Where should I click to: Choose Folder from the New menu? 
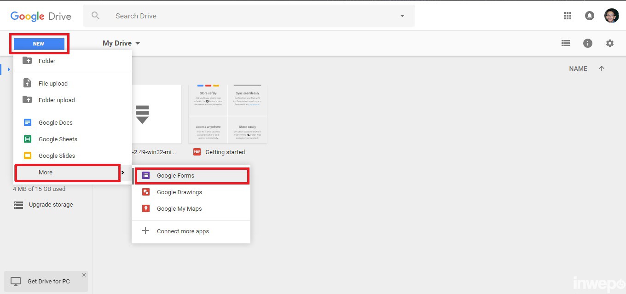pos(73,61)
